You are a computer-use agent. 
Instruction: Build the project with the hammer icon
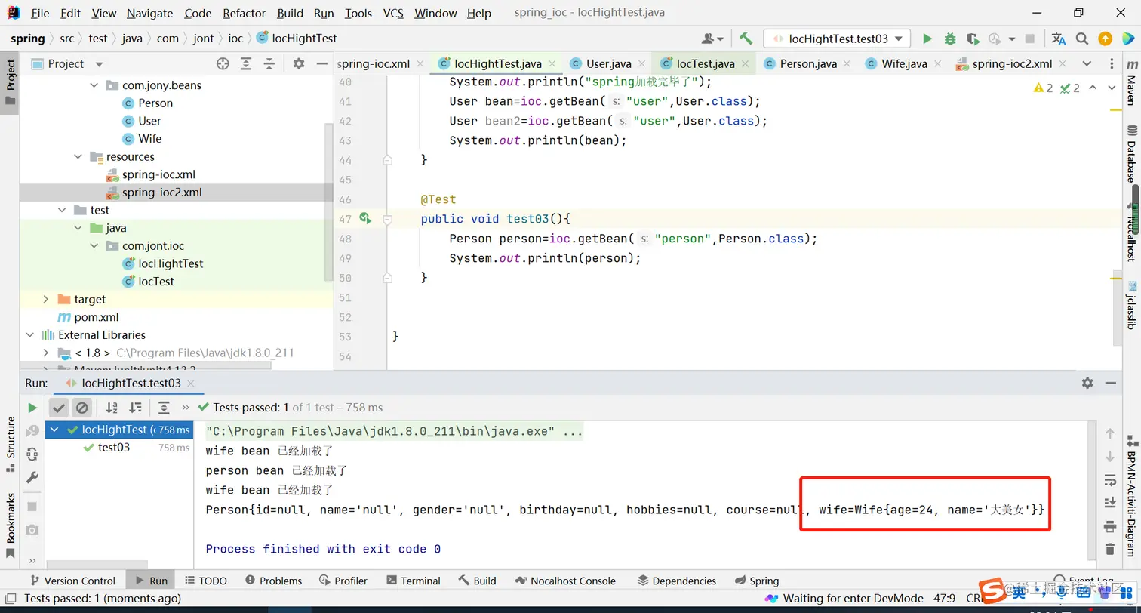point(746,39)
